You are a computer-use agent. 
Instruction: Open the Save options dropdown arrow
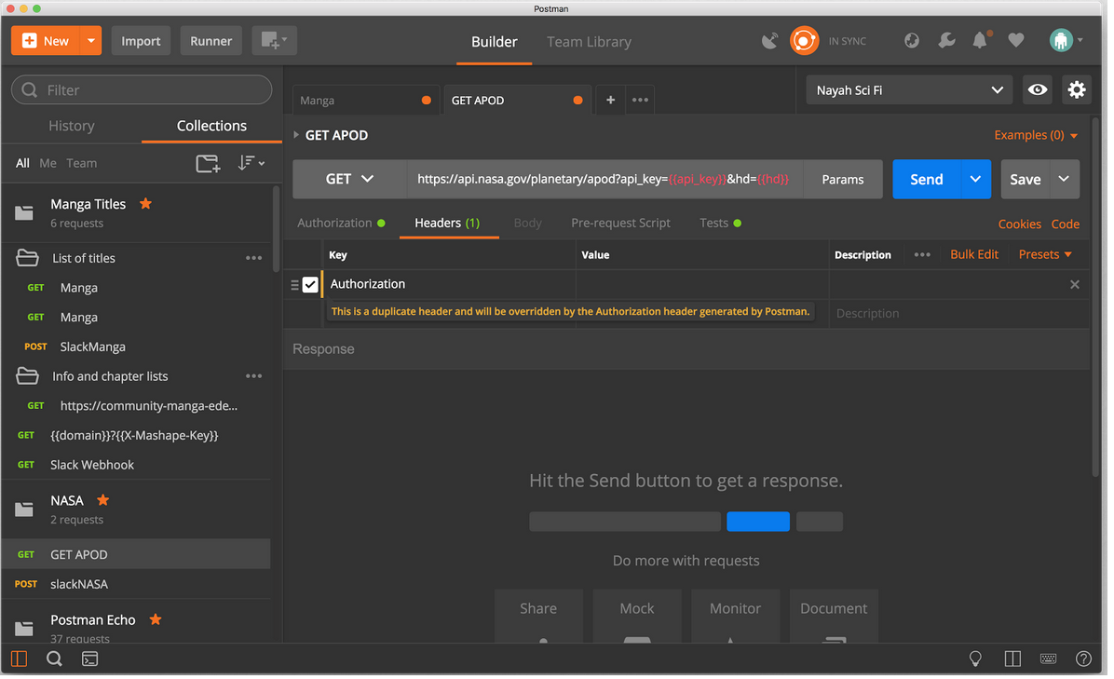tap(1064, 179)
